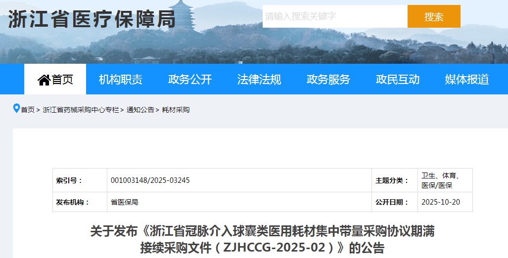This screenshot has height=258, width=508.
Task: Open the 媒体报道 menu item
Action: [x=466, y=80]
